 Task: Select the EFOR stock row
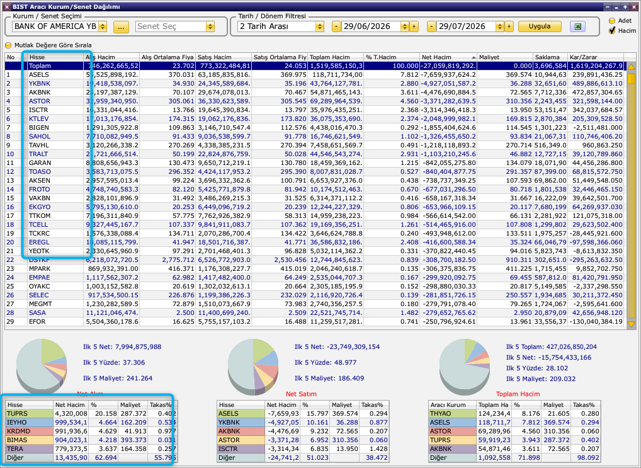[x=315, y=321]
